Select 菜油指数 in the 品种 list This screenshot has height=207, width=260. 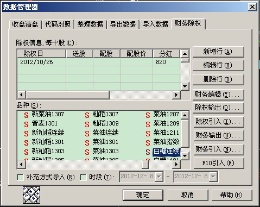pyautogui.click(x=167, y=142)
